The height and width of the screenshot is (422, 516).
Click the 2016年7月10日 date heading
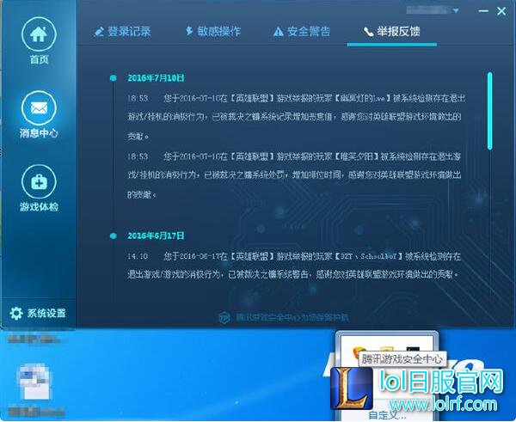[156, 78]
